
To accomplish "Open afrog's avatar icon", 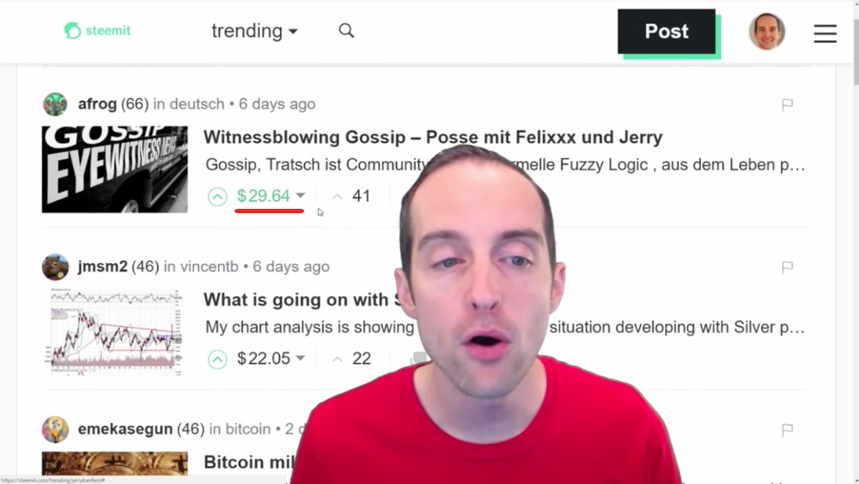I will click(x=55, y=104).
